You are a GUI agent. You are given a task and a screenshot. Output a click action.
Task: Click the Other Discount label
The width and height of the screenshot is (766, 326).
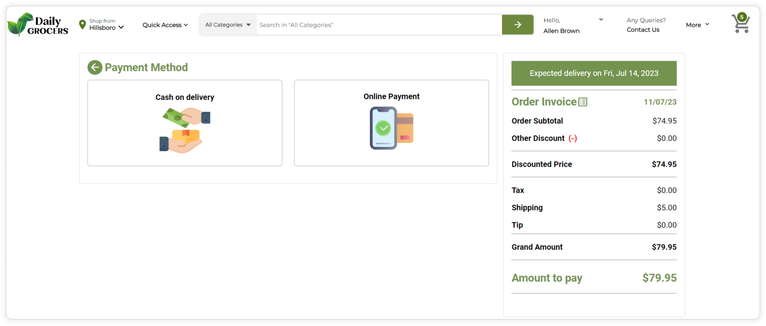tap(538, 138)
